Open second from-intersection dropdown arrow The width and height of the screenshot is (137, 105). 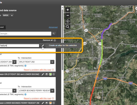pyautogui.click(x=15, y=91)
